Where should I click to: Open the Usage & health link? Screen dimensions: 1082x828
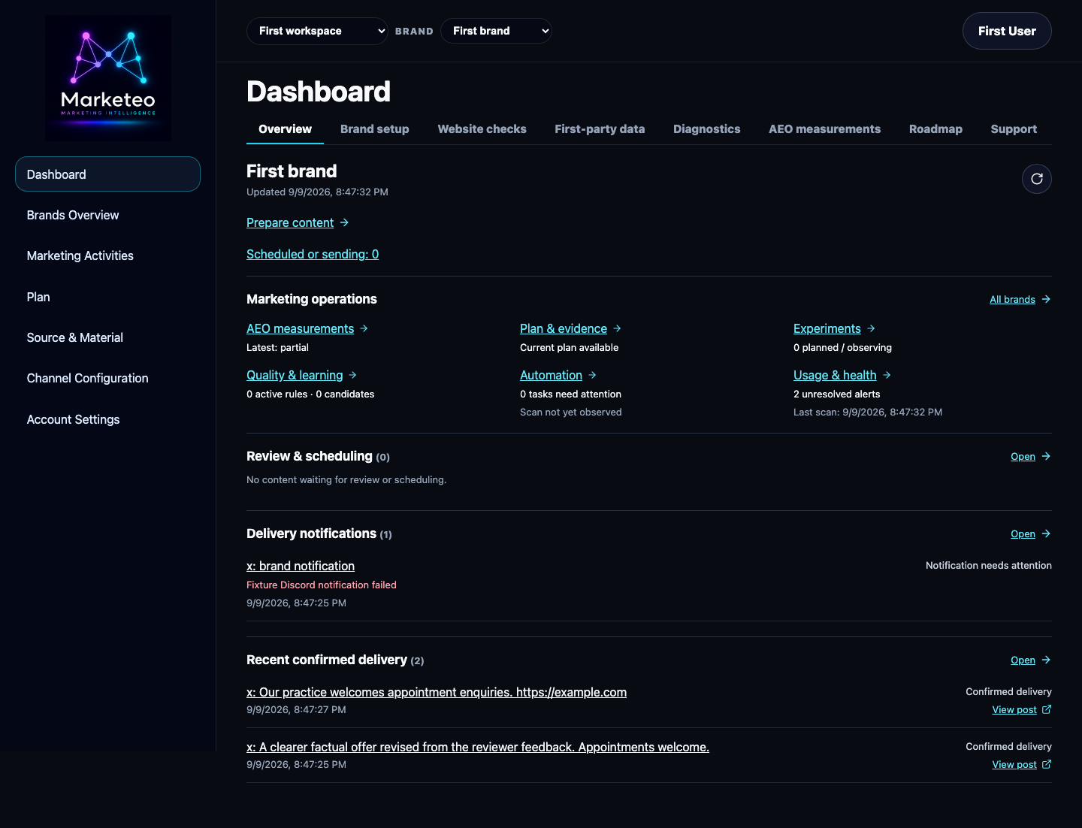(835, 375)
